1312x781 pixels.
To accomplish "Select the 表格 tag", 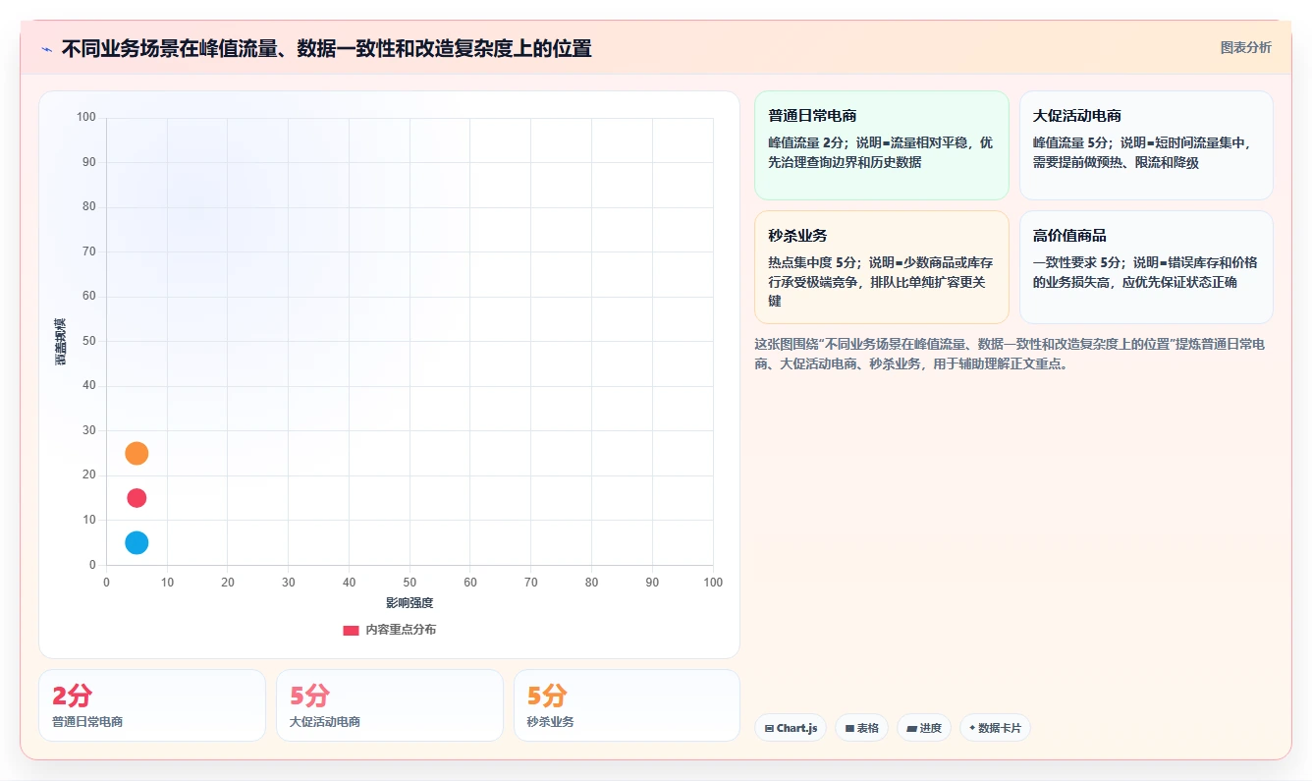I will (x=861, y=728).
